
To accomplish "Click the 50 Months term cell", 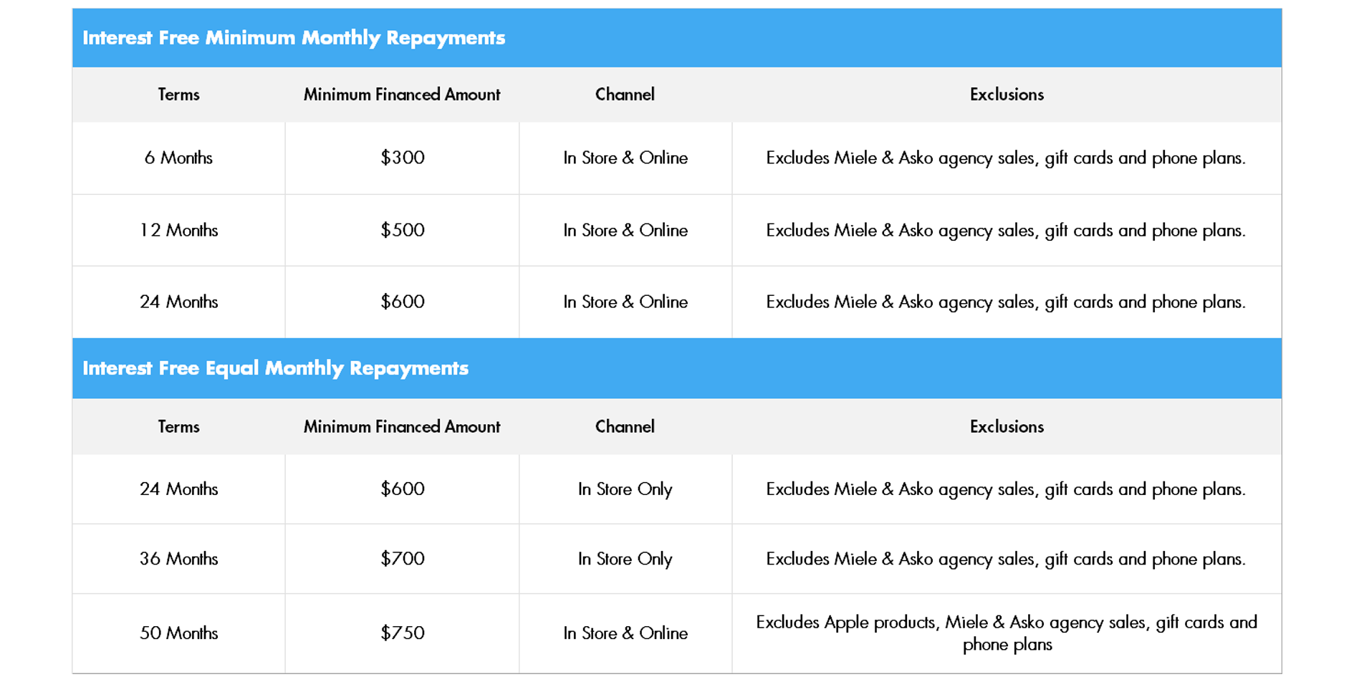I will 178,633.
